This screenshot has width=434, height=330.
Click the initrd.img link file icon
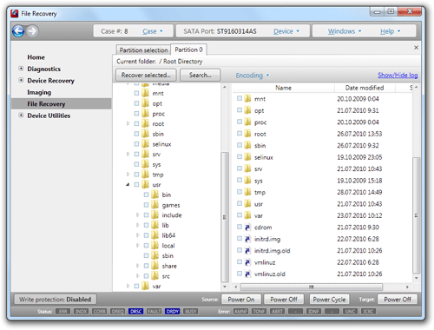tap(247, 239)
